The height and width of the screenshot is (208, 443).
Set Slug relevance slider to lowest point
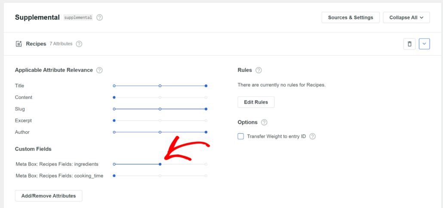pyautogui.click(x=114, y=109)
